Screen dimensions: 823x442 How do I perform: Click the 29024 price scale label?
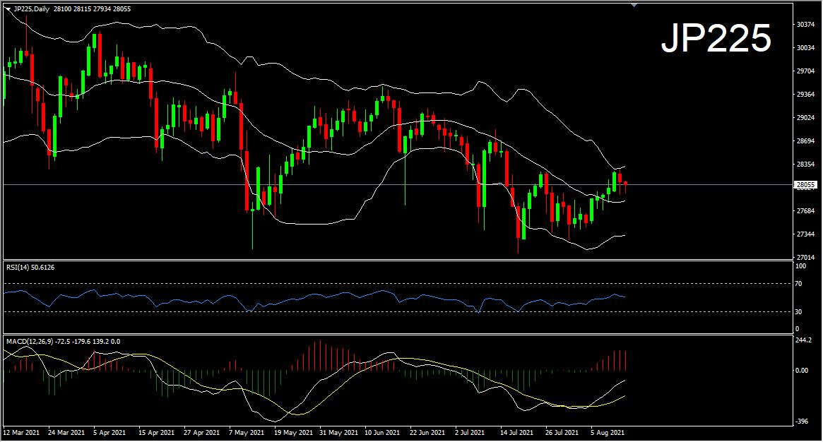click(x=805, y=118)
